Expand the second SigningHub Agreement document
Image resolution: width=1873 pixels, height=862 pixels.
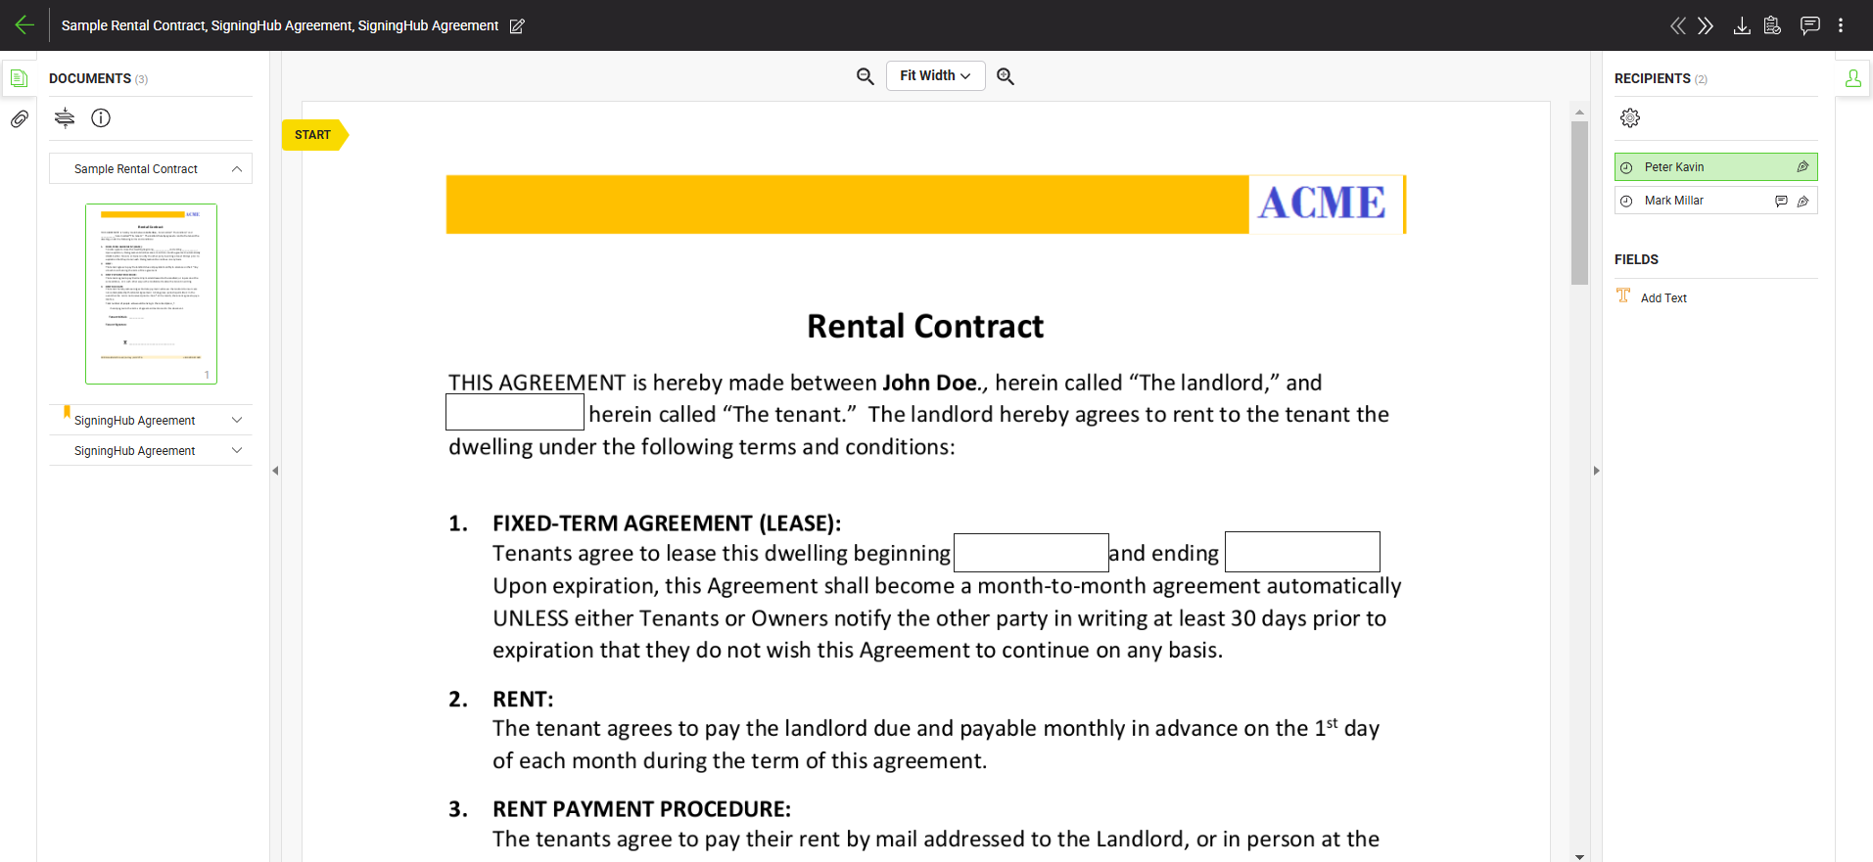click(x=236, y=450)
